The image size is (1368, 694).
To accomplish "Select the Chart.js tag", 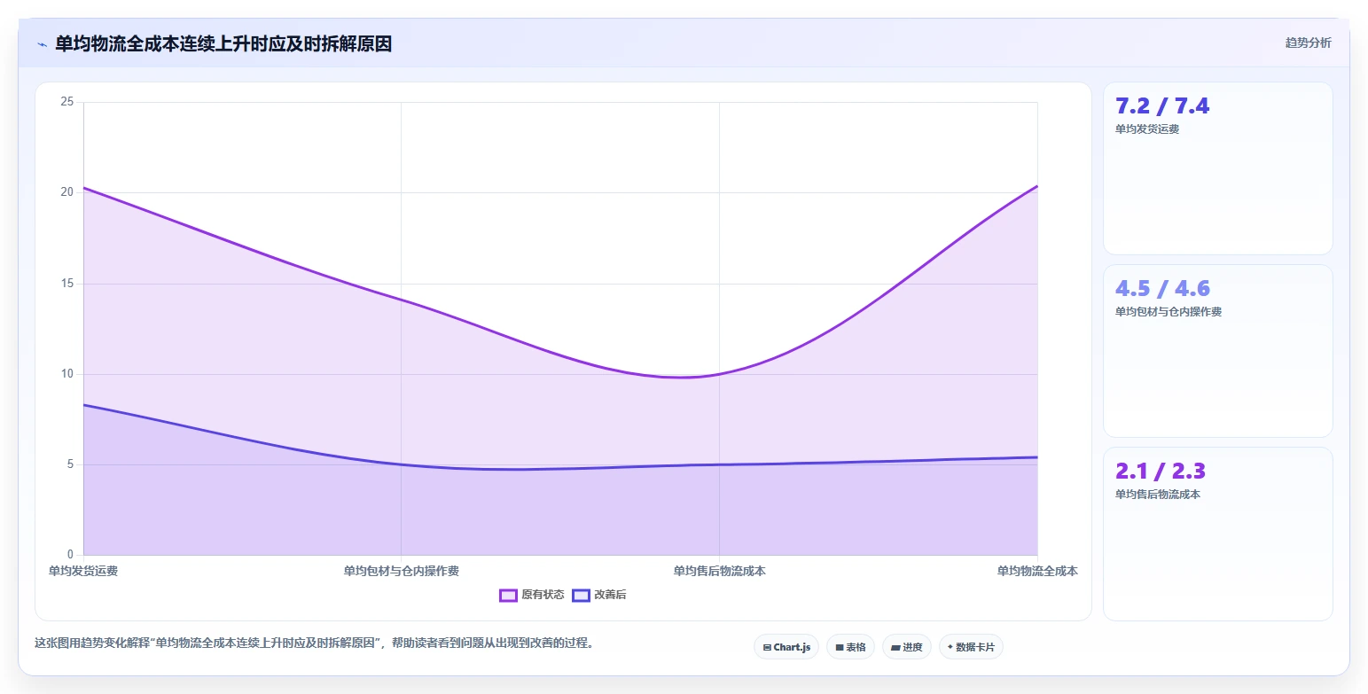I will point(786,647).
